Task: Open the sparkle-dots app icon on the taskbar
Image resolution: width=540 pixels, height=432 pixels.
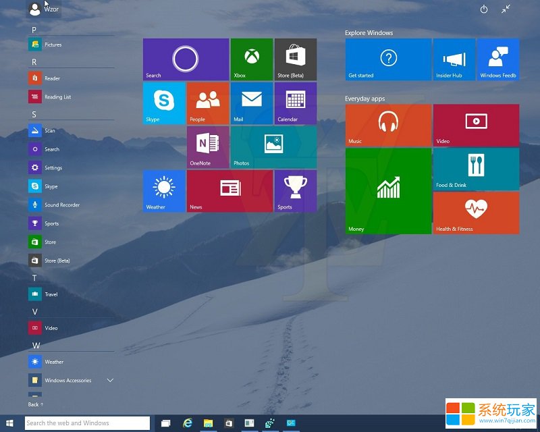Action: [x=270, y=423]
